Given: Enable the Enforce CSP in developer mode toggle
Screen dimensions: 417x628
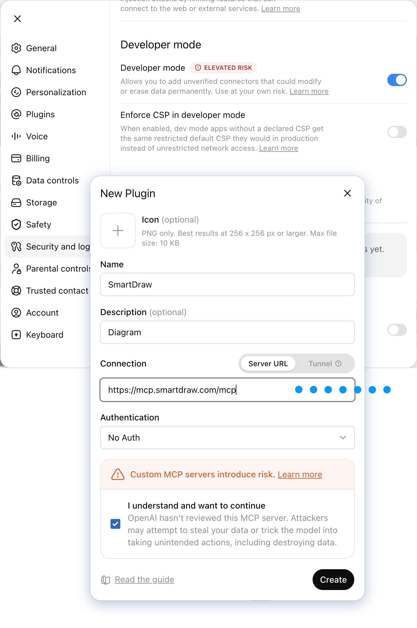Looking at the screenshot, I should [397, 132].
